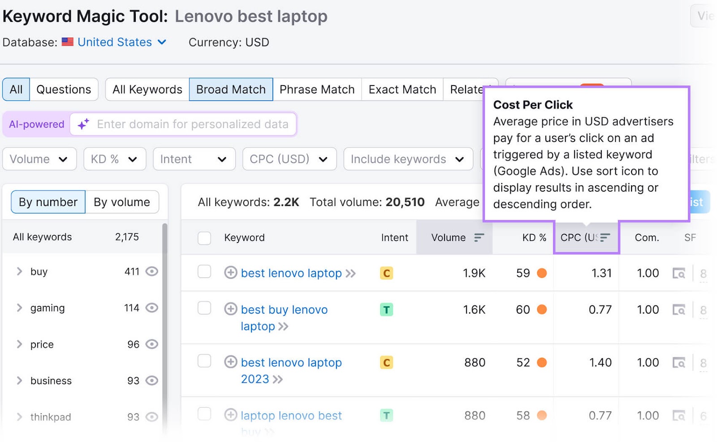Expand the "buy" keyword group
717x442 pixels.
pyautogui.click(x=19, y=271)
